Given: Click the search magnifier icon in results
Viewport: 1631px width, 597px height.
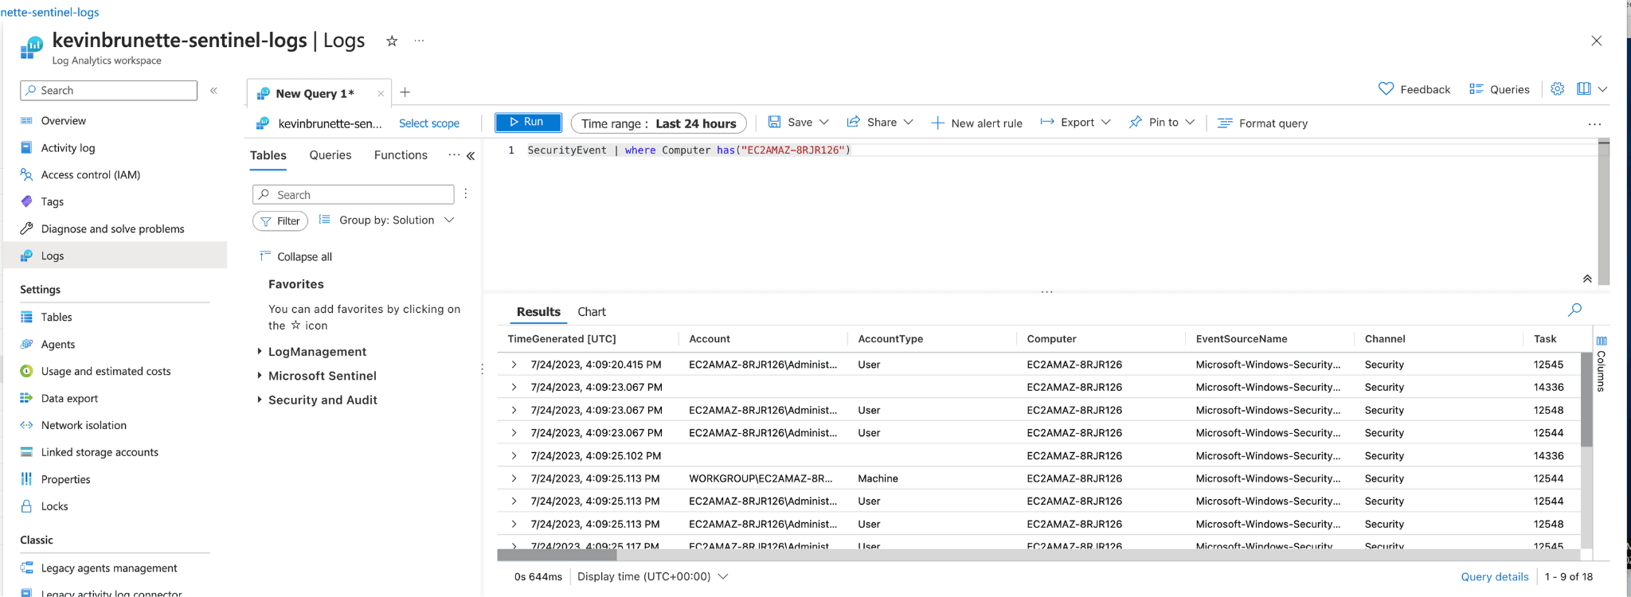Looking at the screenshot, I should coord(1574,310).
